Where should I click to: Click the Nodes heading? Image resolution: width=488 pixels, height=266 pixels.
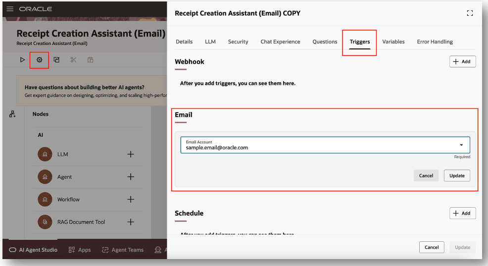tap(41, 114)
